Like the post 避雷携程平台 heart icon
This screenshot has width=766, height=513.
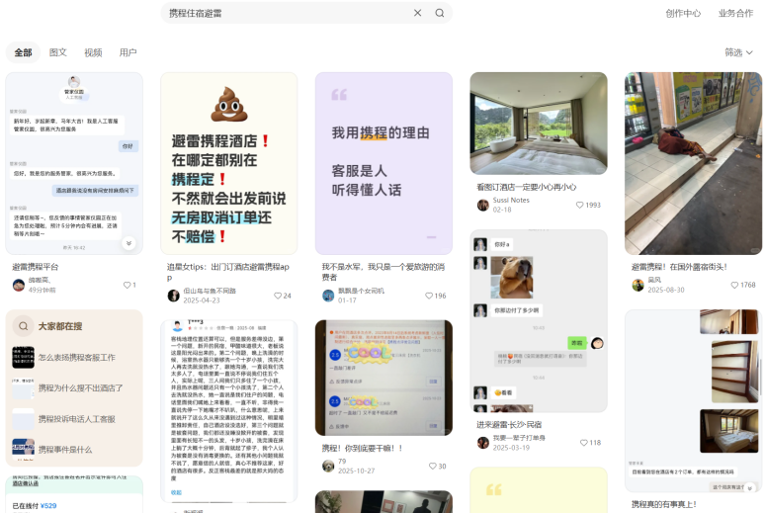tap(128, 285)
